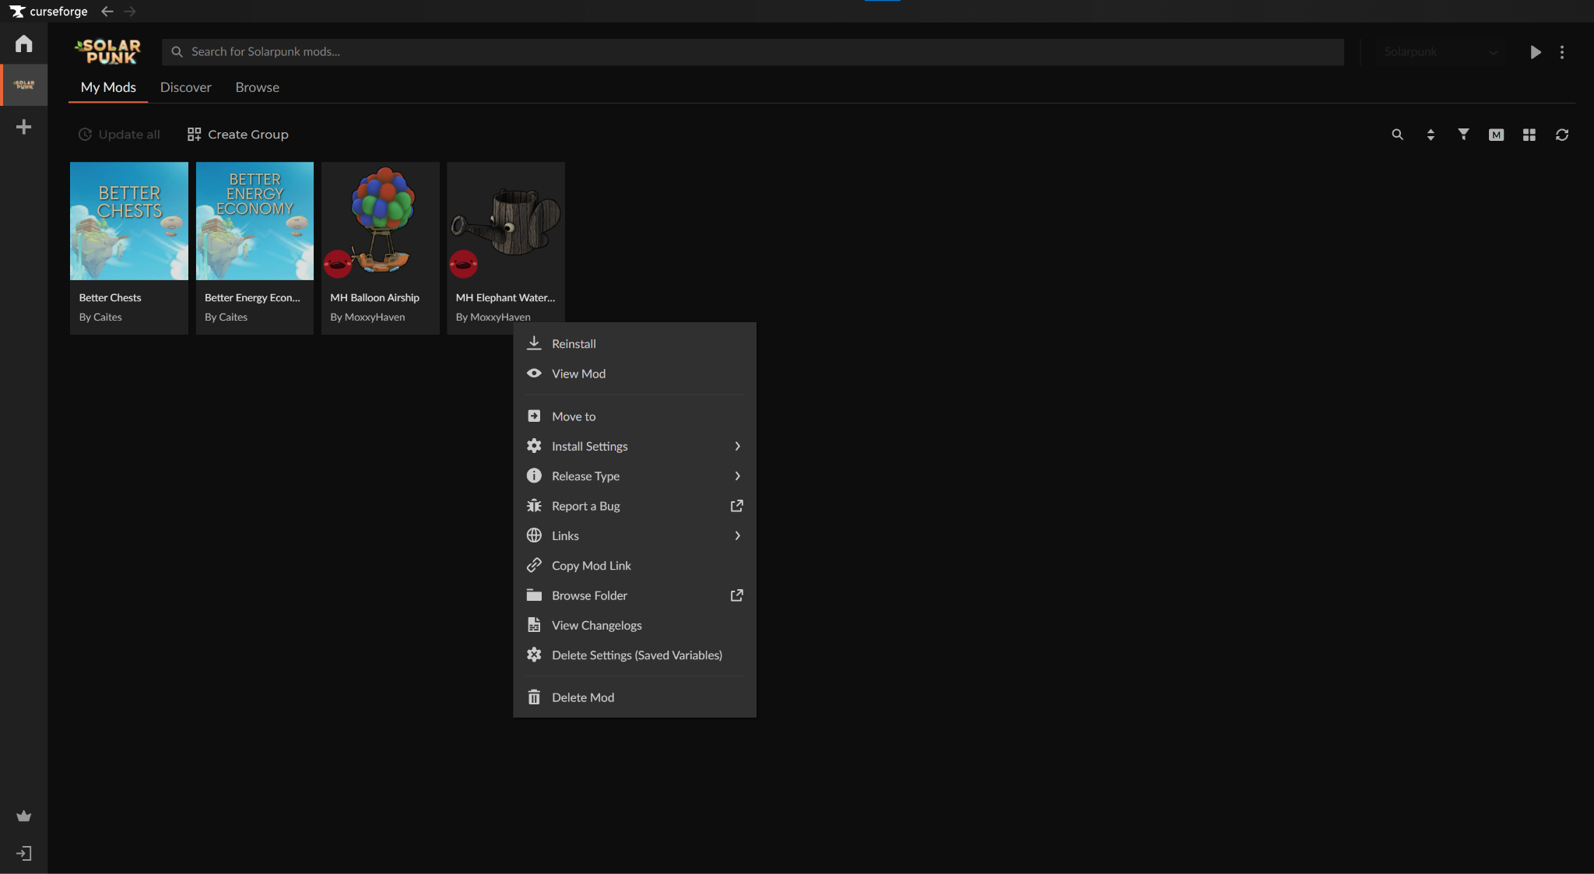Select Report a Bug menu entry
Viewport: 1594px width, 874px height.
click(x=634, y=506)
